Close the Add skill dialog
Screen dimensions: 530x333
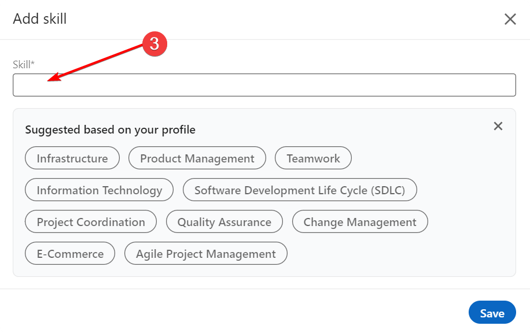pyautogui.click(x=510, y=19)
